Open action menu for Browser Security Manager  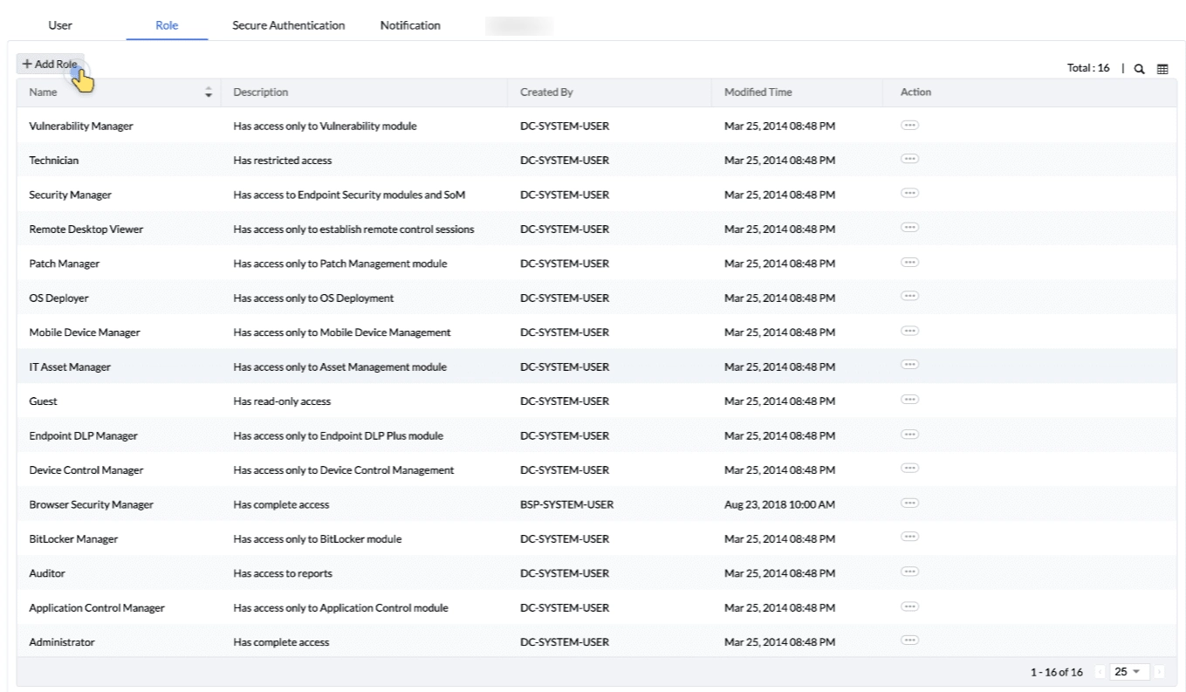910,504
